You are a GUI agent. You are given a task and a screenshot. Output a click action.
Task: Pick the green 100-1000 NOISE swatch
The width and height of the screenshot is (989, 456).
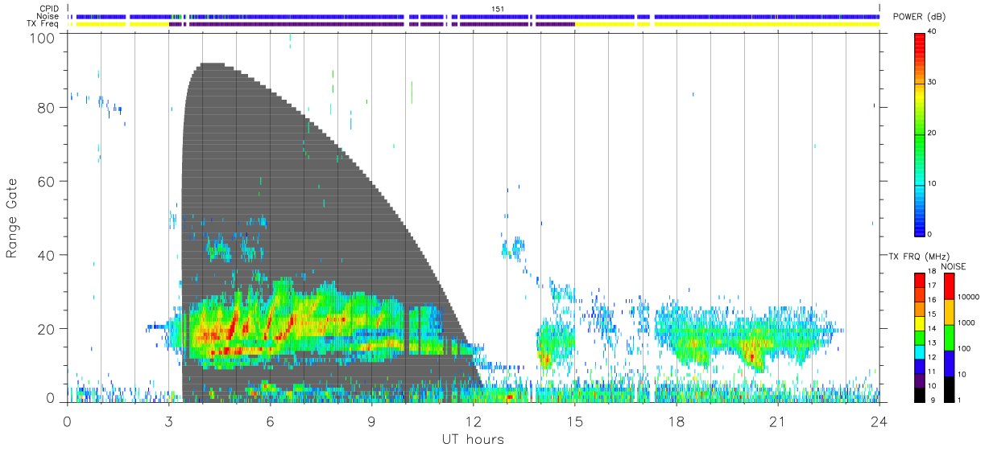pos(948,338)
